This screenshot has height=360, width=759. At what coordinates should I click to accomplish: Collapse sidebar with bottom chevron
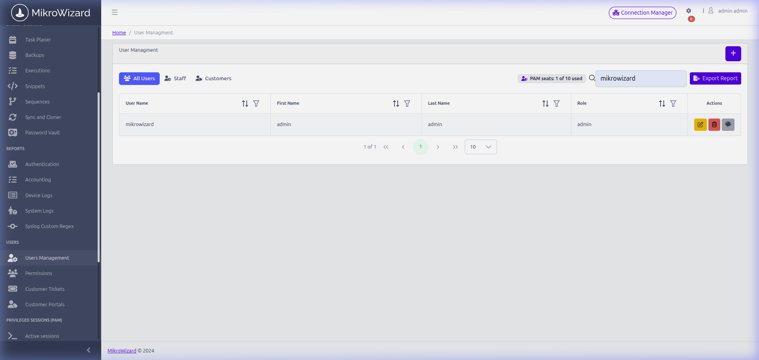tap(89, 350)
